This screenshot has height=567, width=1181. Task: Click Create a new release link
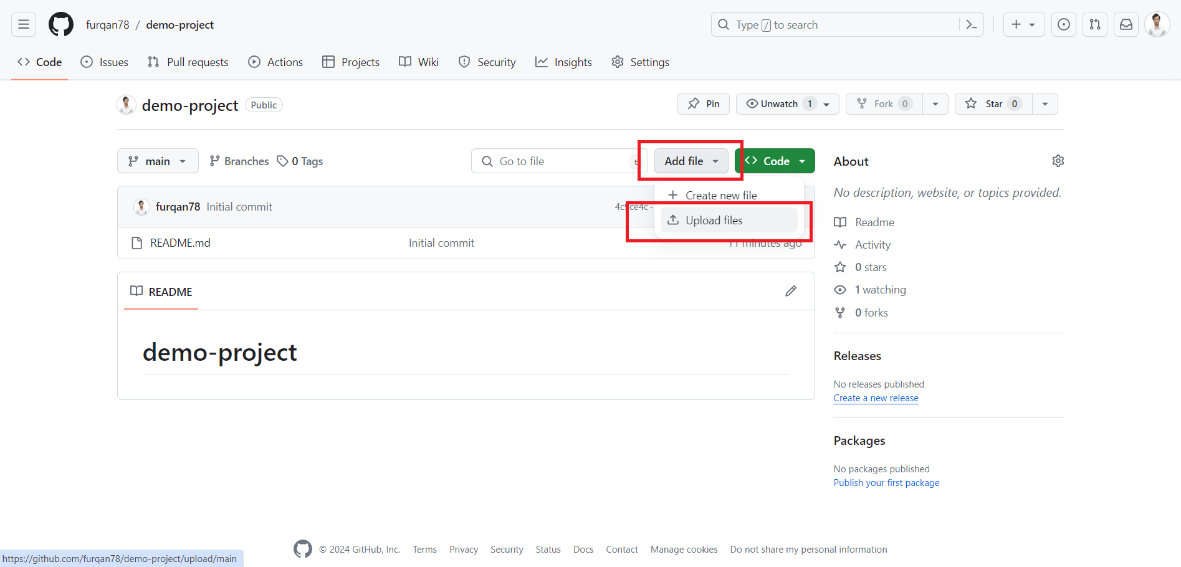tap(876, 398)
